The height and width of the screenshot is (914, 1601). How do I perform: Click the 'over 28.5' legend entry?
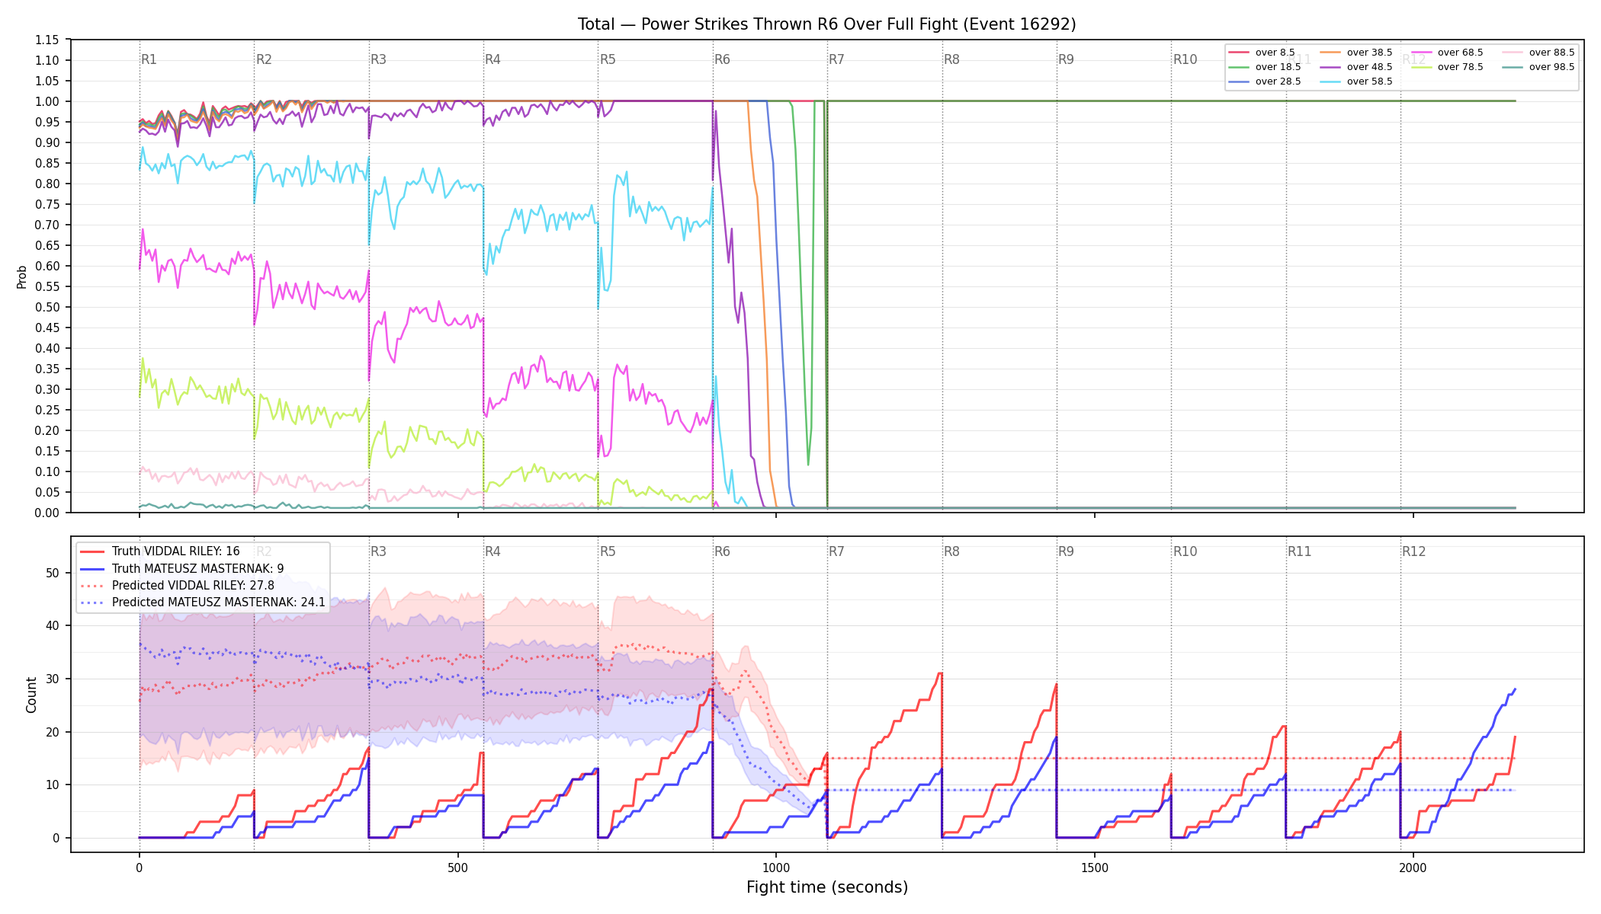1265,81
